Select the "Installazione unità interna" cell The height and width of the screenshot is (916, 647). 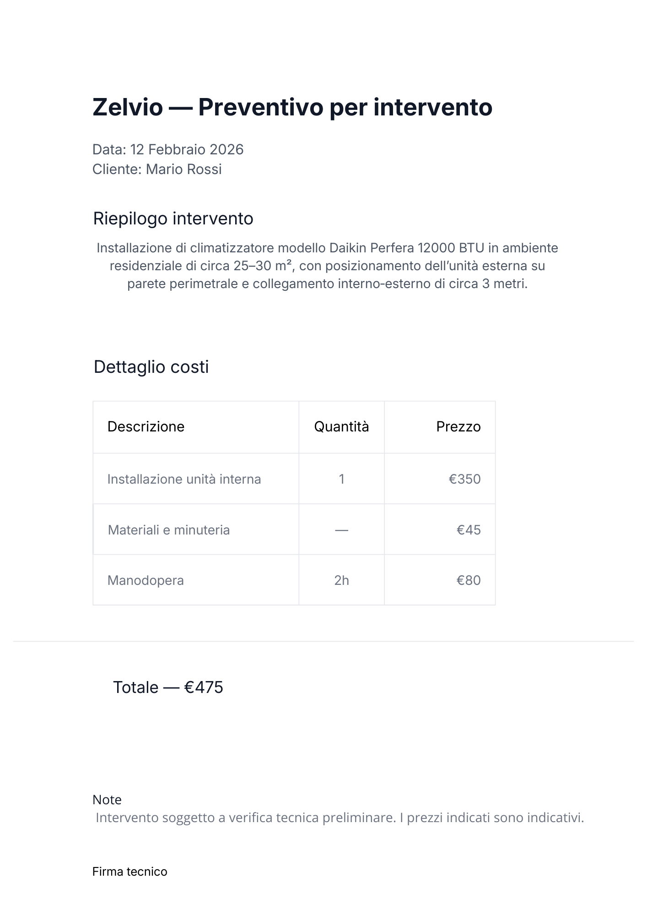[184, 479]
